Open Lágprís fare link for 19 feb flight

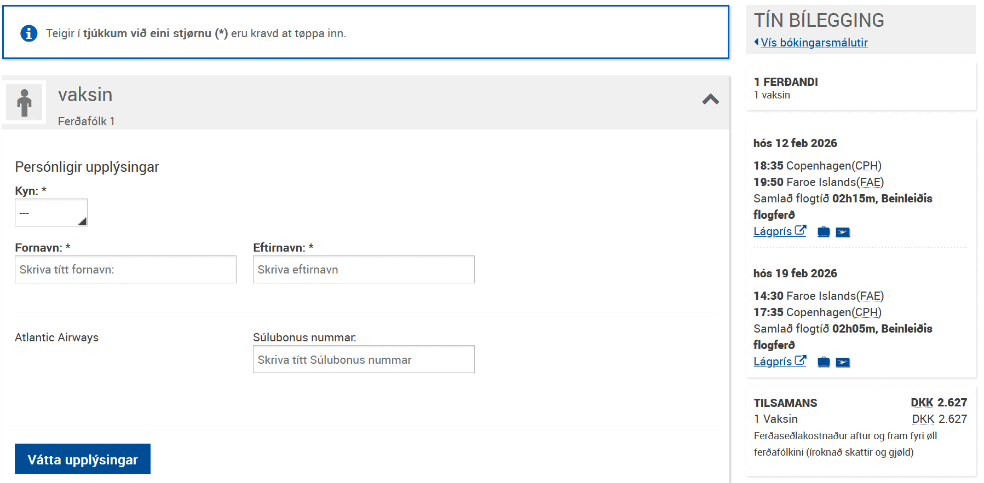tap(772, 362)
